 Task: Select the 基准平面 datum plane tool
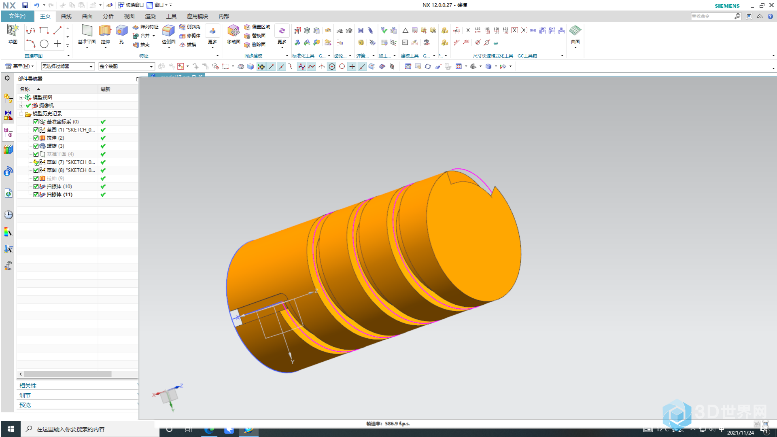tap(87, 30)
